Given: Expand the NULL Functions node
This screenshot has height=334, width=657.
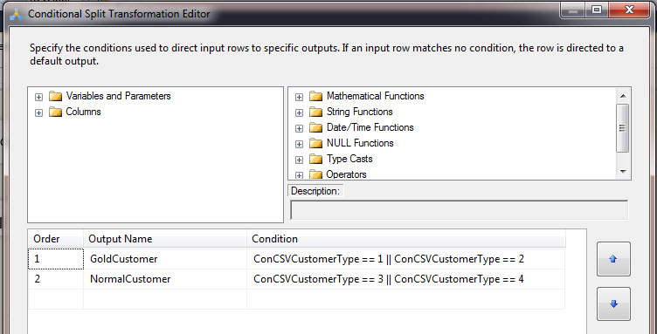Looking at the screenshot, I should pos(299,144).
